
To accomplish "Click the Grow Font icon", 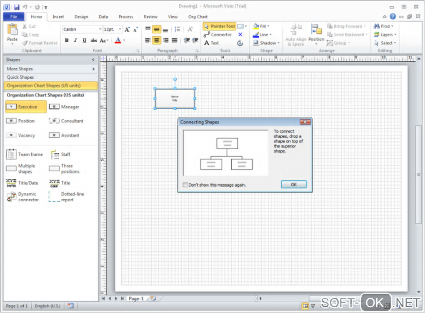I will (x=127, y=30).
